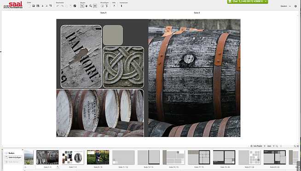Click the fit-to-screen icon at bottom right
This screenshot has height=171, width=301.
297,146
